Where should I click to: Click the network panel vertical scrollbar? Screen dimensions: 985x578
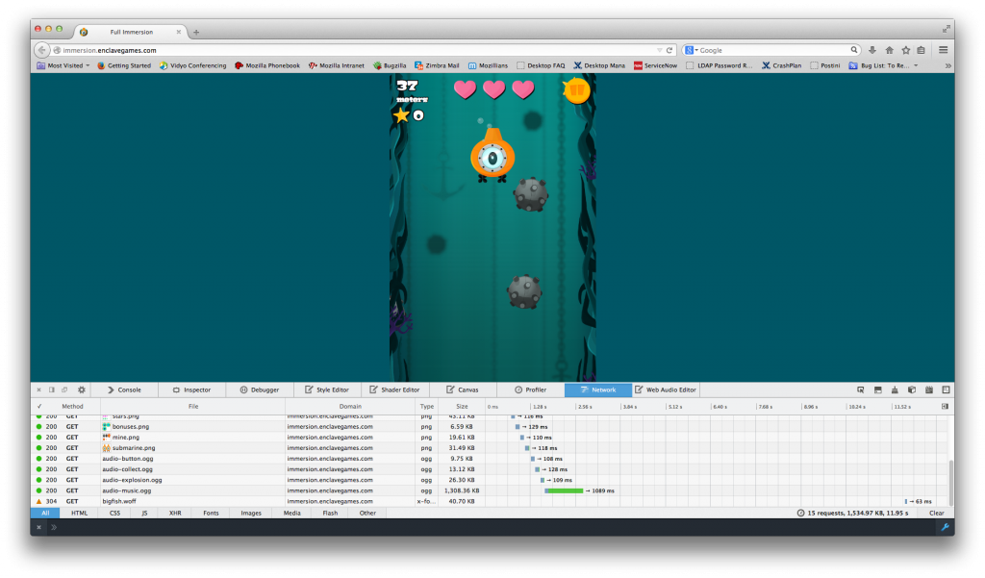coord(950,483)
